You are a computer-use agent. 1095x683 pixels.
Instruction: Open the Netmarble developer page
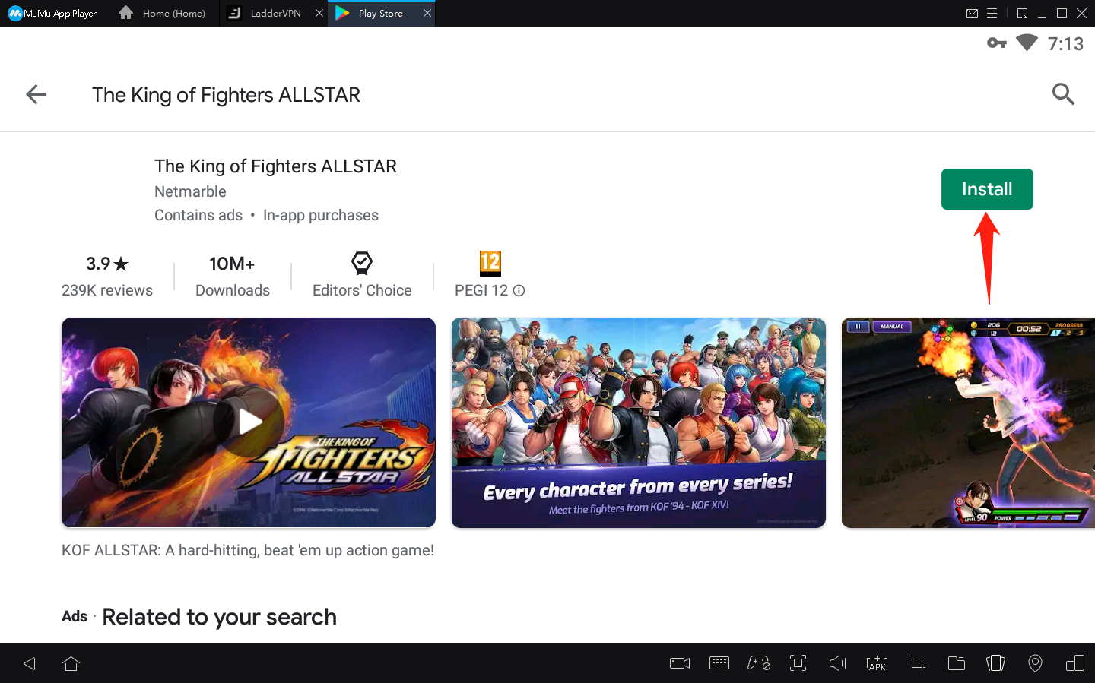click(190, 191)
